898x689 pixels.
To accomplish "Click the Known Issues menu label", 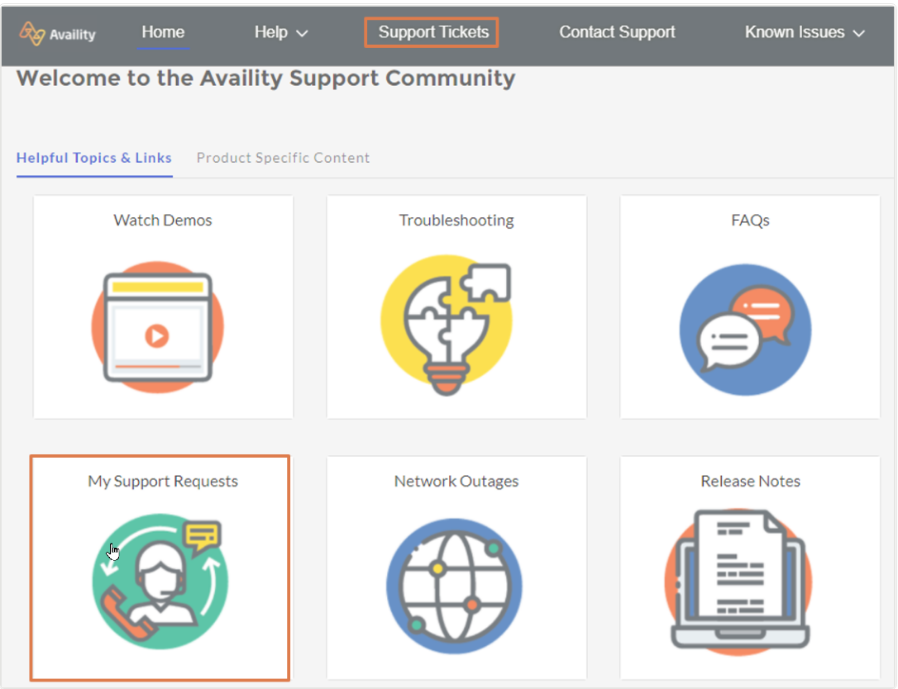I will (794, 32).
